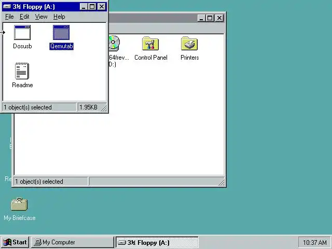Viewport: 332px width, 249px height.
Task: Minimize the 3½ Floppy (A:) window
Action: [x=84, y=7]
